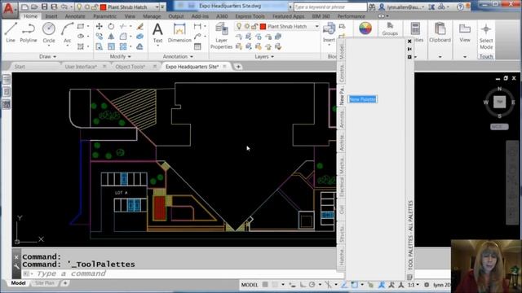Click the keyword search box
Viewport: 522px width, 293px height.
330,7
